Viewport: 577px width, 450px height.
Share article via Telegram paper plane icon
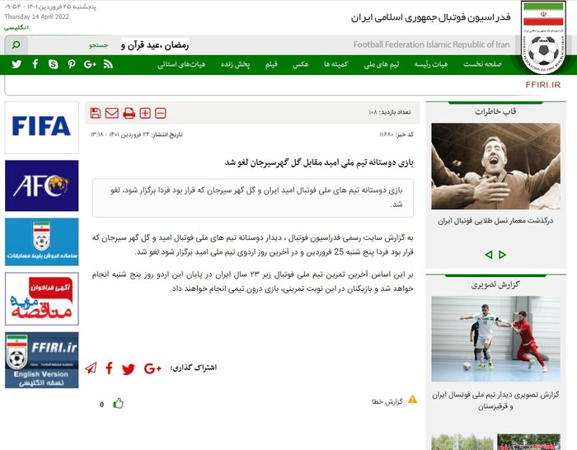91,368
